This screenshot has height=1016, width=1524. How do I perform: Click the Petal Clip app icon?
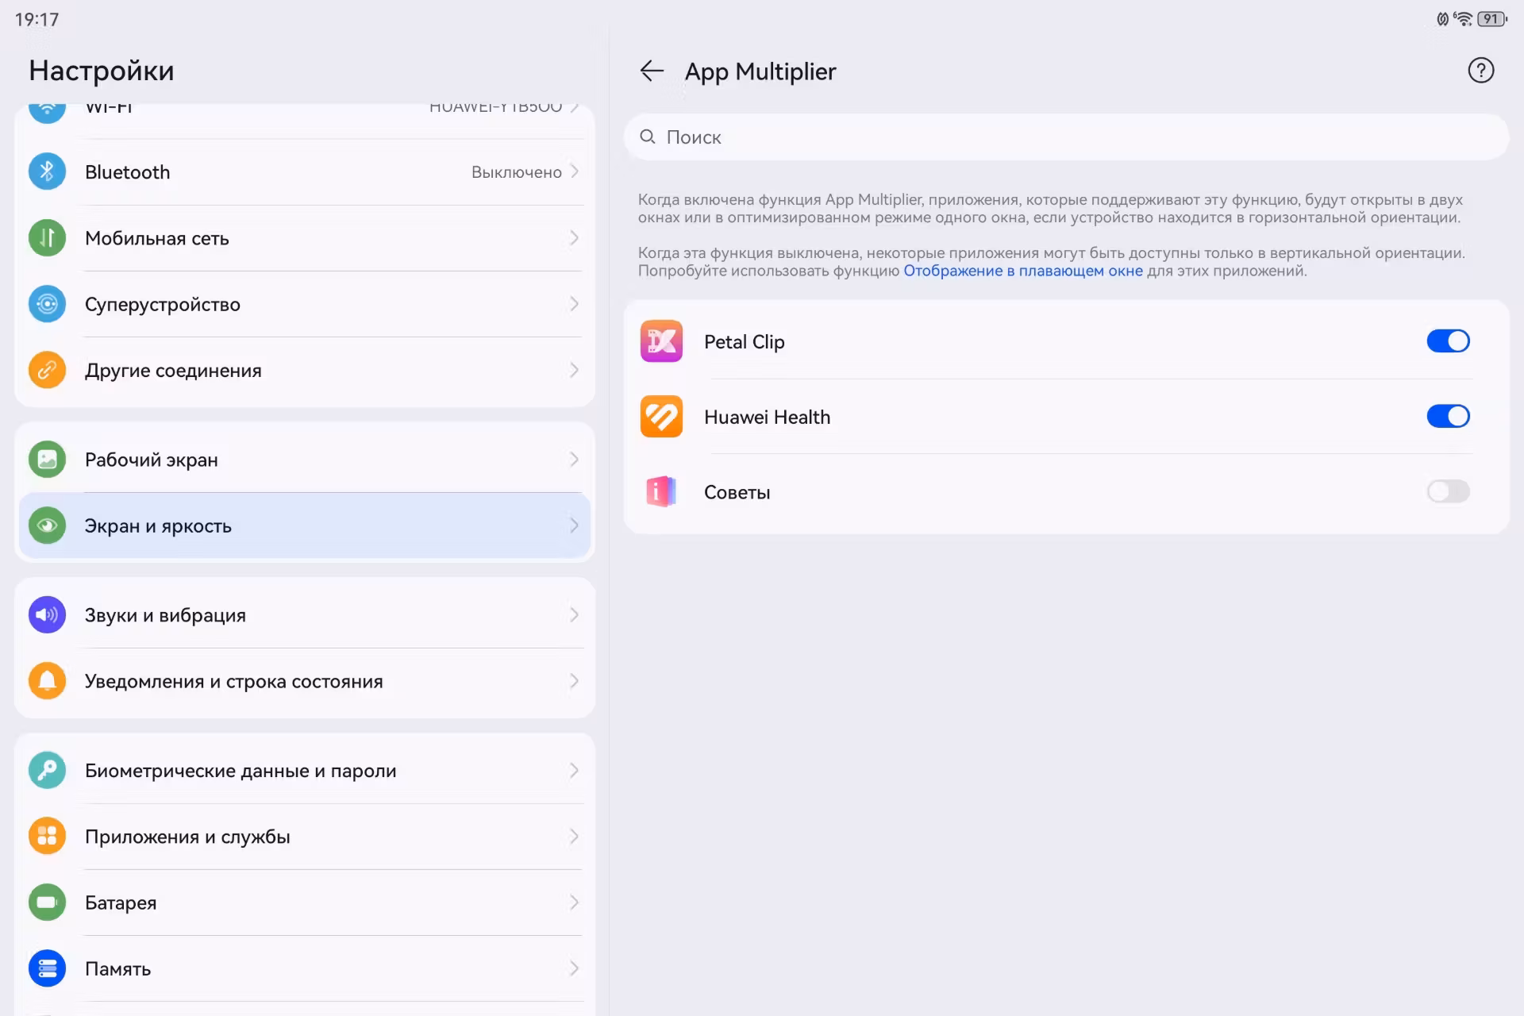661,341
